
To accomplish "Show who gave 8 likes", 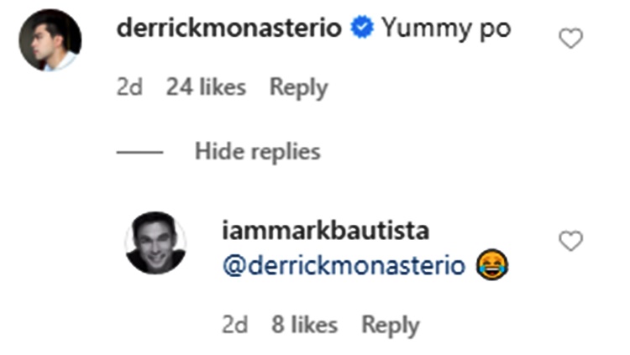I will point(304,325).
